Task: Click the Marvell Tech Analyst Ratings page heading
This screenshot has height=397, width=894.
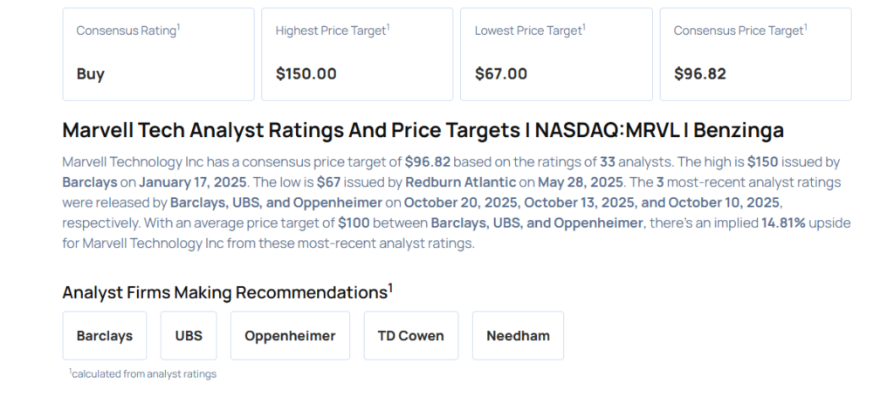Action: 423,131
